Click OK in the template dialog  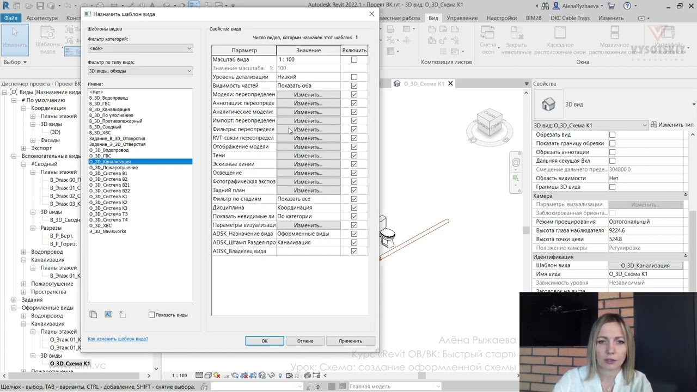(265, 341)
